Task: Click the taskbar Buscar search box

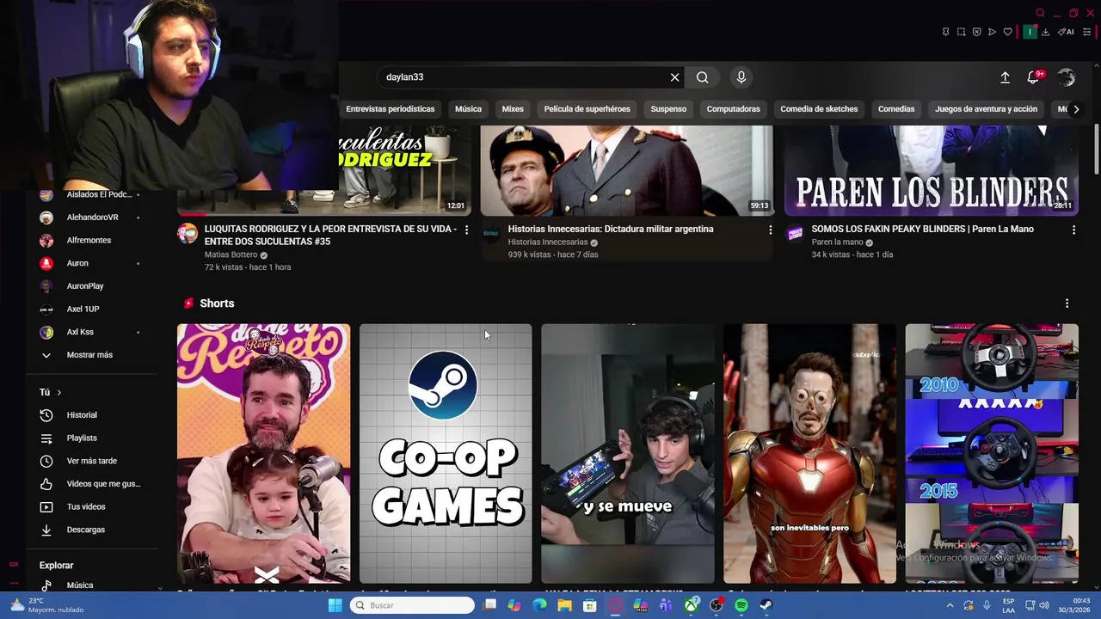Action: (413, 605)
